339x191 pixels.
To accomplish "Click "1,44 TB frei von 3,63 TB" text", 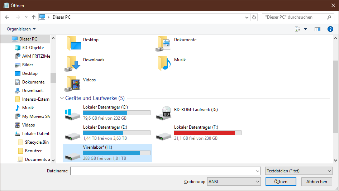I will click(105, 138).
